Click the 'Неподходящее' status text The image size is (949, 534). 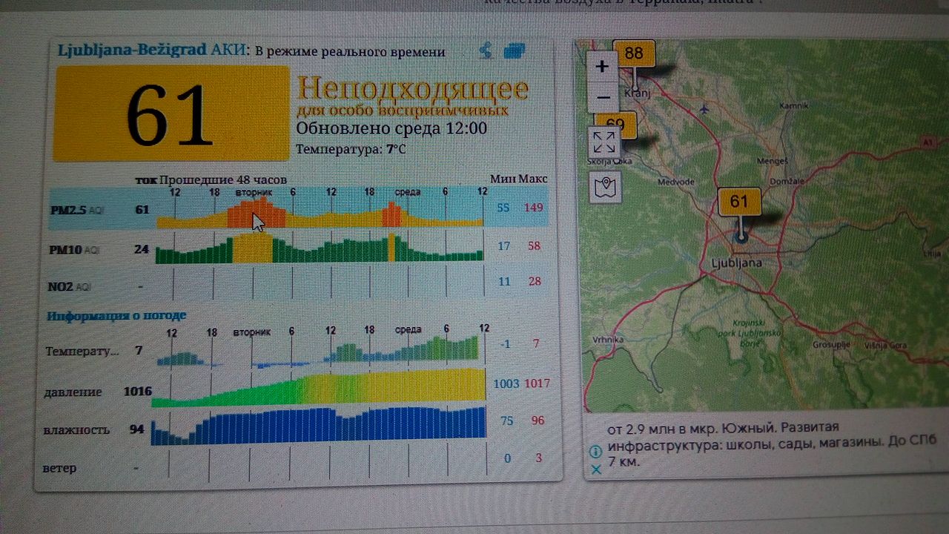click(x=413, y=89)
